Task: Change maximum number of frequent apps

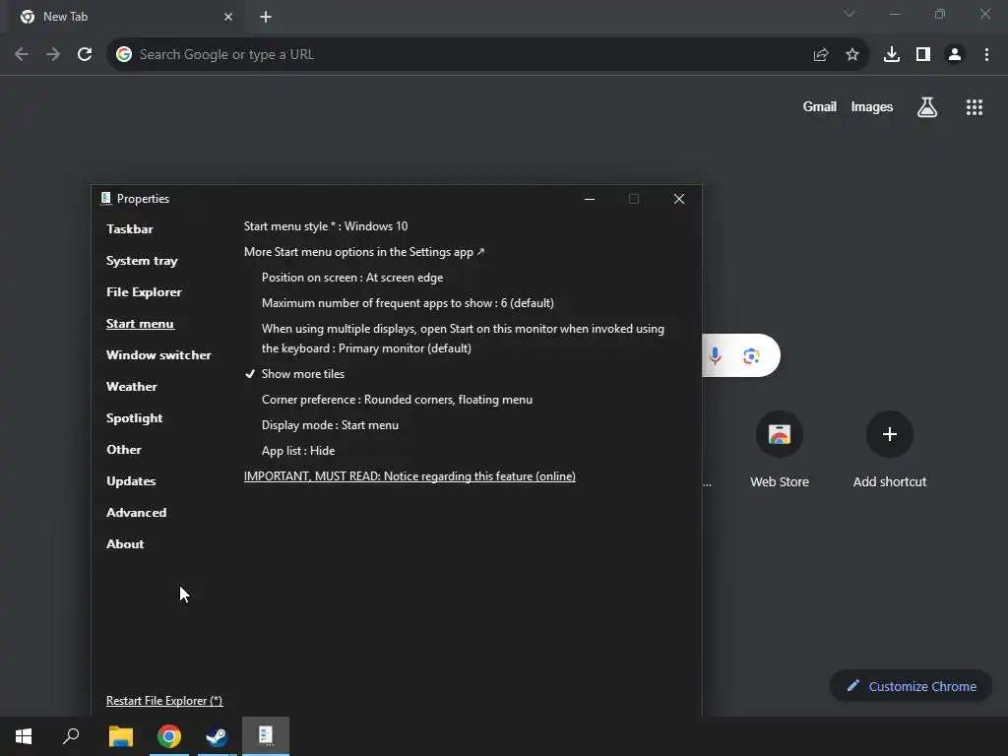Action: 408,303
